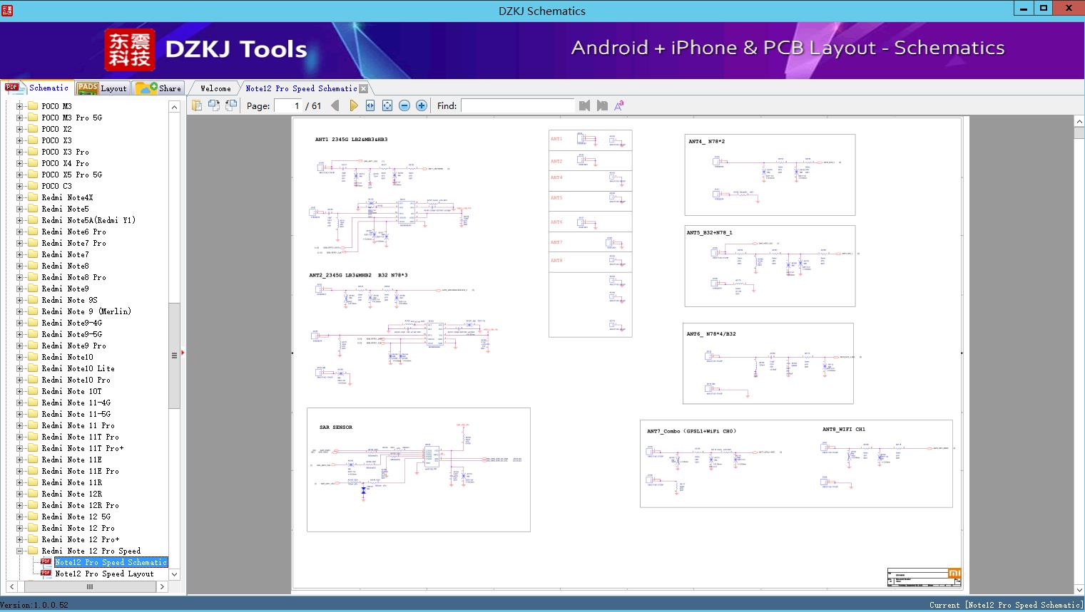This screenshot has width=1085, height=612.
Task: Collapse the Redmi Note 12 Pro Speed folder
Action: 20,551
